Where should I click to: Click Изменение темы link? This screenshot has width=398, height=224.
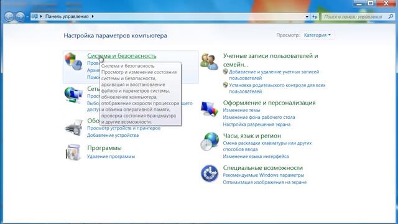[x=241, y=110]
